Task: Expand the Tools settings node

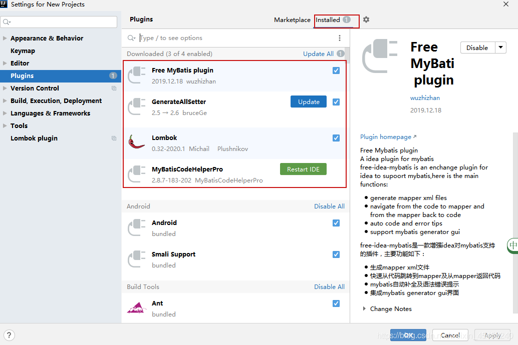Action: 5,125
